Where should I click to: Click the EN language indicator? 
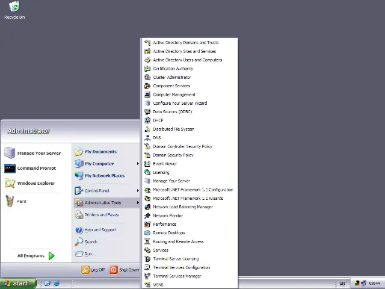point(342,284)
